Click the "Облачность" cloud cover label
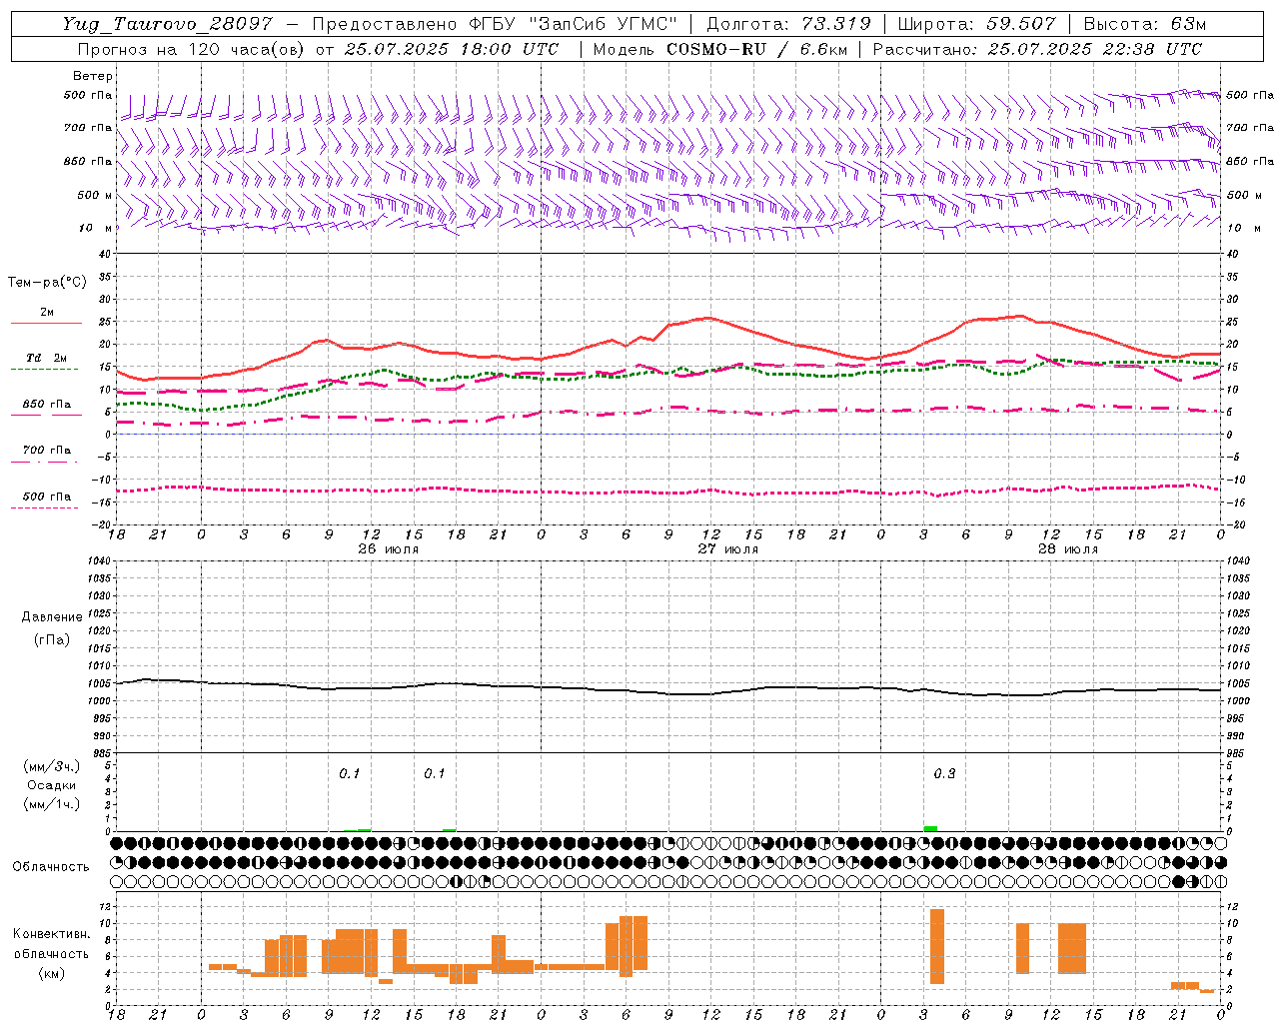 point(51,866)
